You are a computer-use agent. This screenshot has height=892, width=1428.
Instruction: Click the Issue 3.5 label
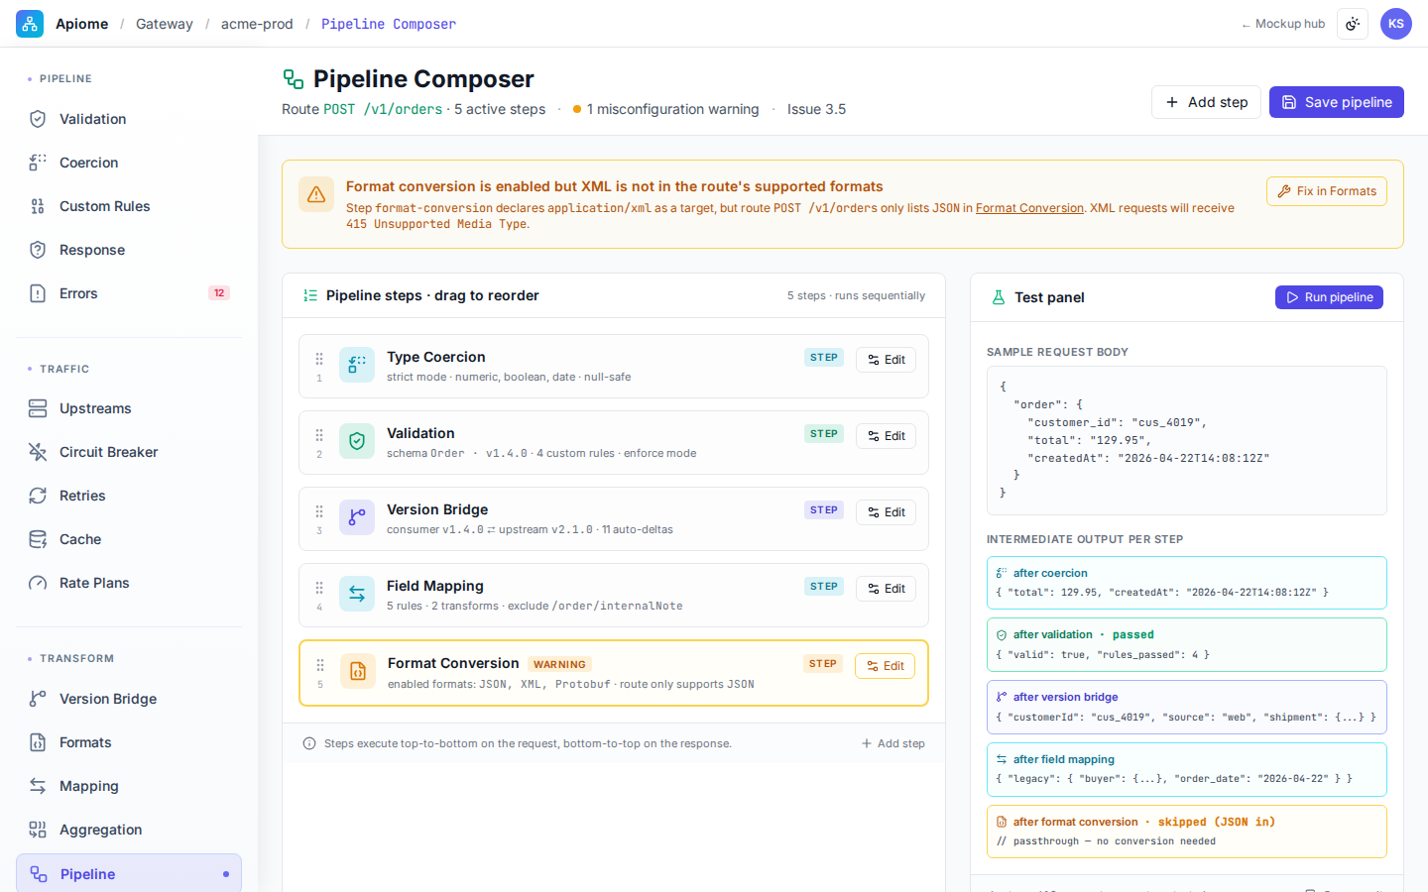tap(816, 109)
